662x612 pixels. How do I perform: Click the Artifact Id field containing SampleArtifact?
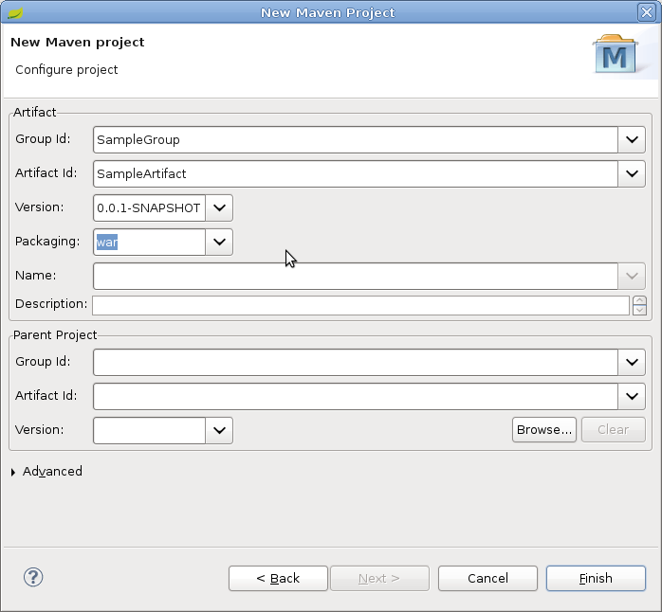click(356, 173)
